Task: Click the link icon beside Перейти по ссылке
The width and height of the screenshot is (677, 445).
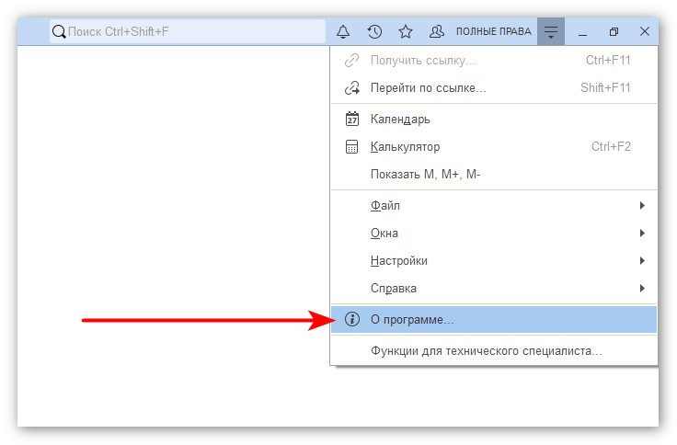Action: [351, 88]
